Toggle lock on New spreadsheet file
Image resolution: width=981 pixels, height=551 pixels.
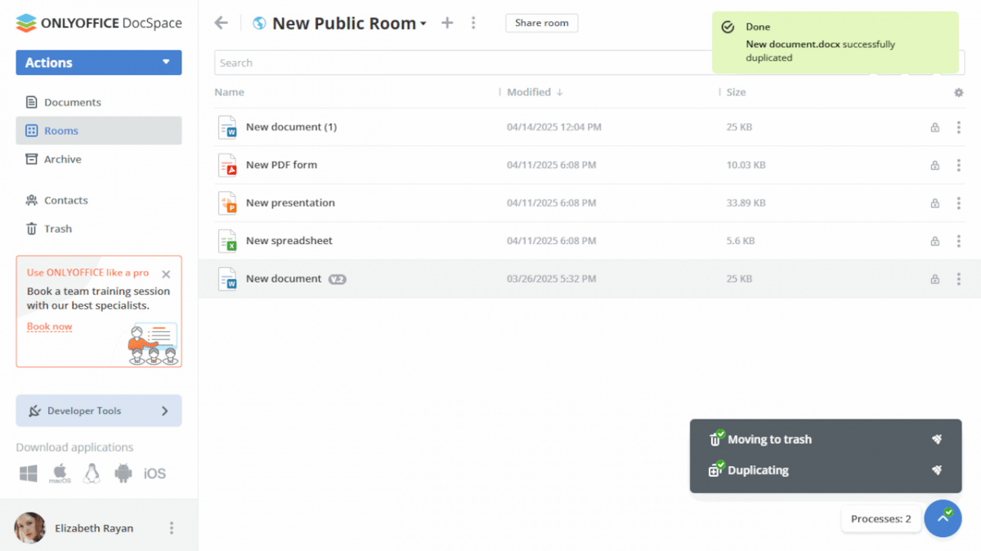934,241
